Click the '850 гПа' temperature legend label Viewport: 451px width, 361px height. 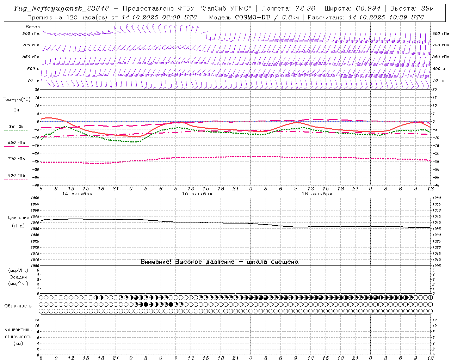click(x=17, y=143)
